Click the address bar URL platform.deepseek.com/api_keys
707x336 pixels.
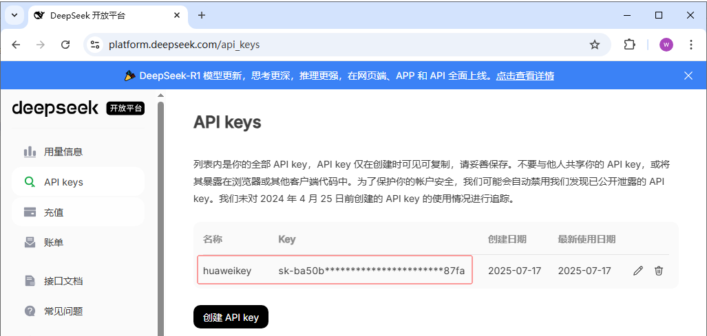(184, 45)
